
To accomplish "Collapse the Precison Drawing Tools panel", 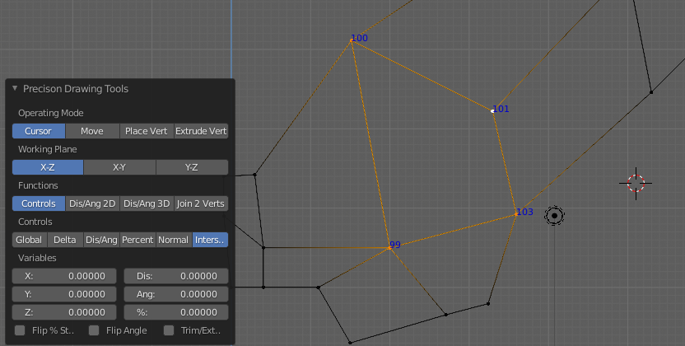I will [x=15, y=88].
